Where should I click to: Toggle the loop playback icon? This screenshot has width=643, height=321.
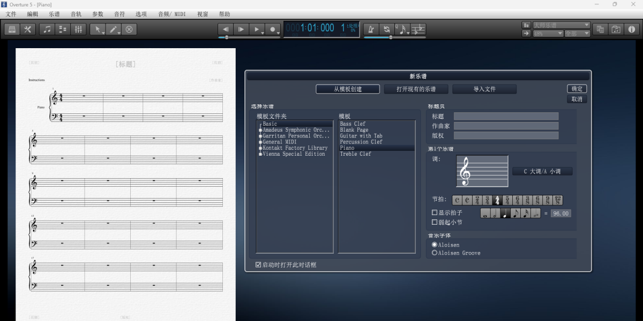(387, 29)
